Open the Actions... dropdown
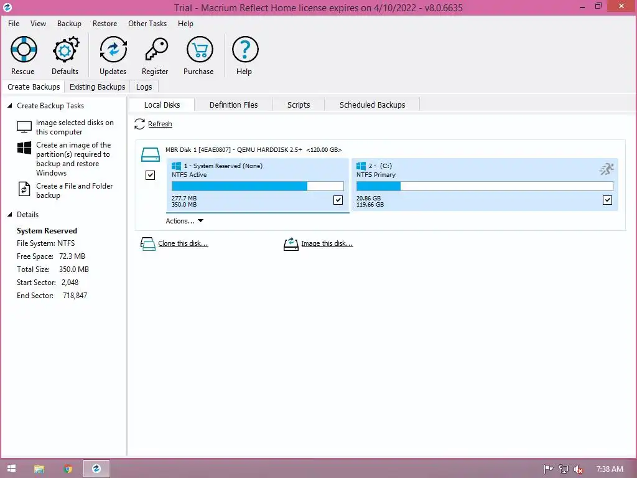 tap(184, 221)
